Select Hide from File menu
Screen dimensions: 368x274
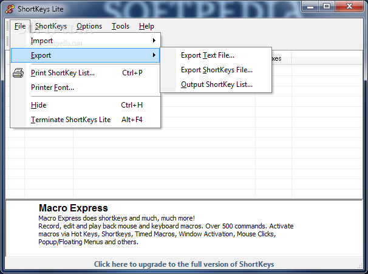pos(86,105)
